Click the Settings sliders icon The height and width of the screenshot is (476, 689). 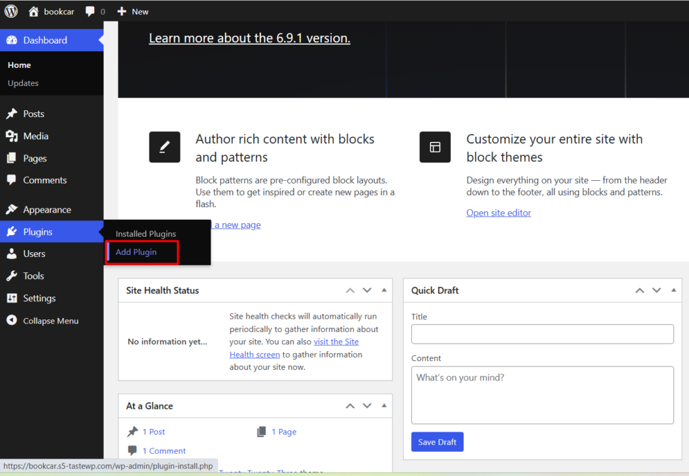click(12, 298)
